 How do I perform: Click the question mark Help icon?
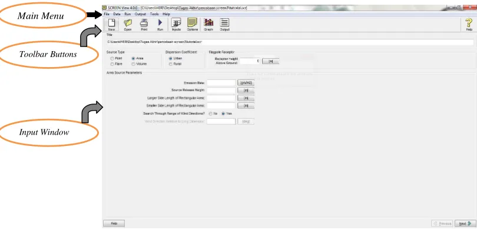(469, 24)
